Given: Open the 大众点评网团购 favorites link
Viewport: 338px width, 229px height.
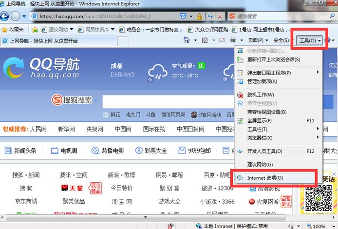Looking at the screenshot, I should point(208,30).
